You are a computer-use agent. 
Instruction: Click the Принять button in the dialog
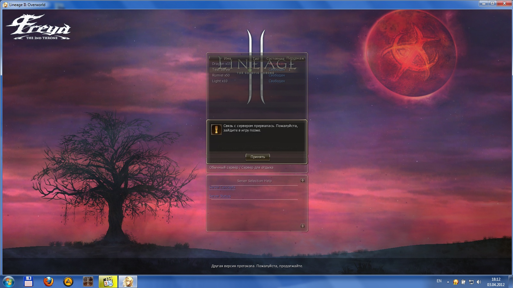257,157
